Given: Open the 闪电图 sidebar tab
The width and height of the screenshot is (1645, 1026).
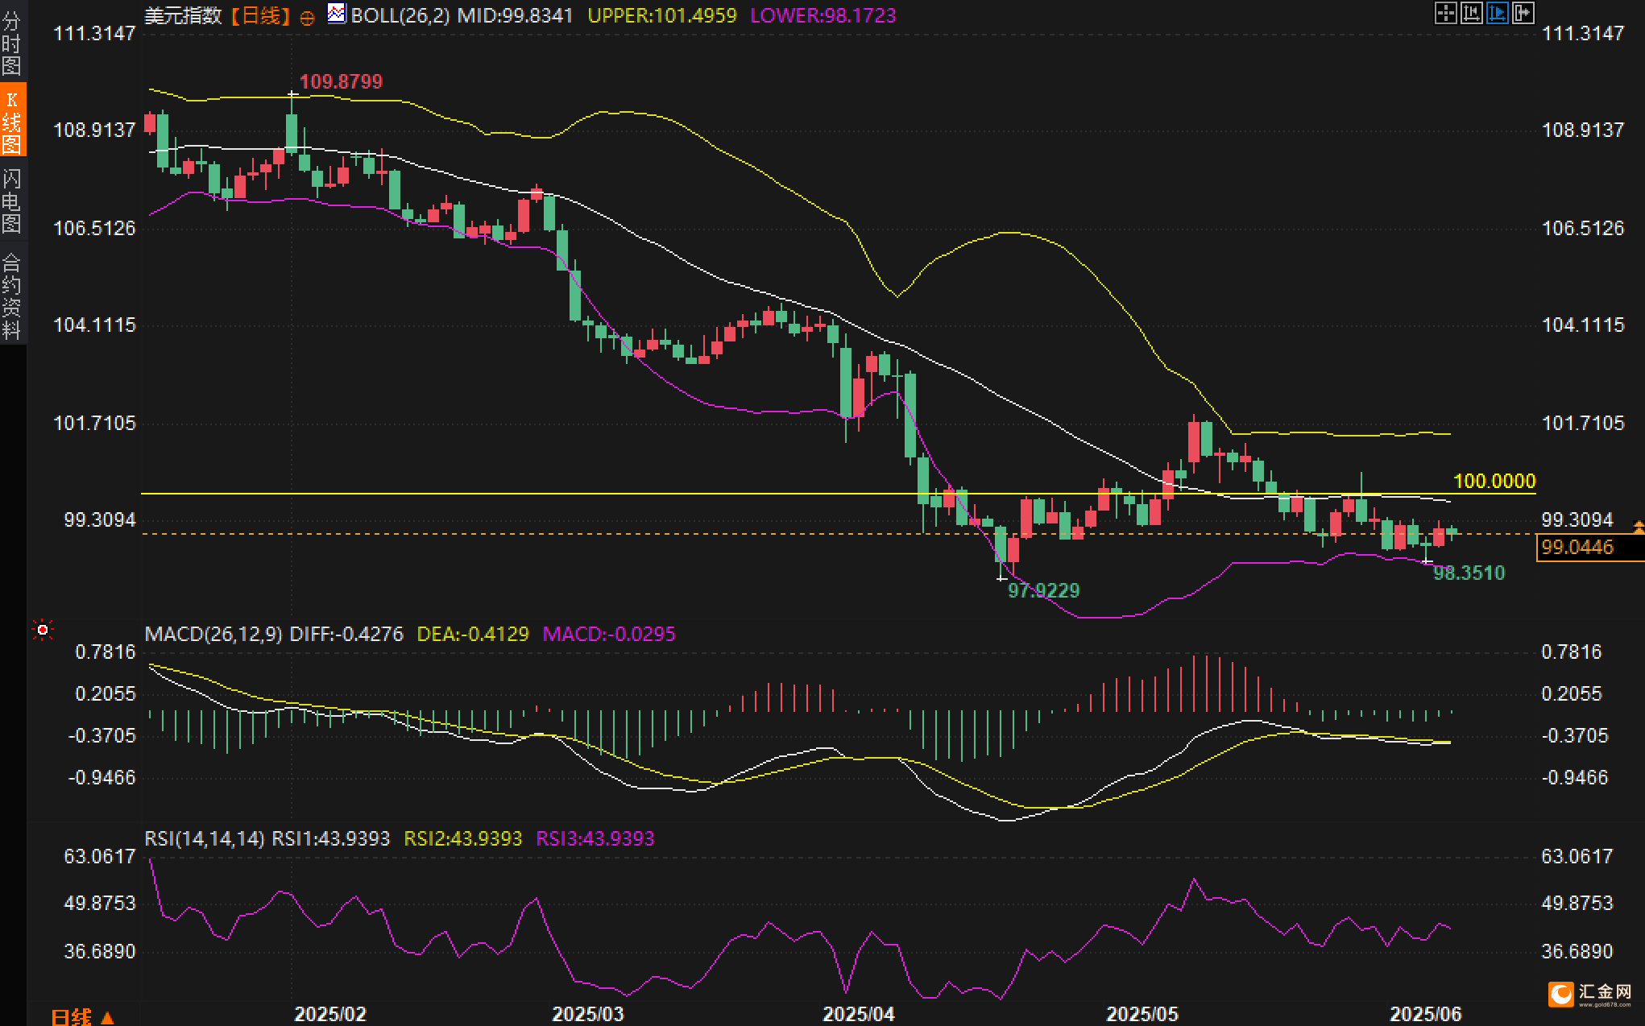Looking at the screenshot, I should click(x=12, y=201).
